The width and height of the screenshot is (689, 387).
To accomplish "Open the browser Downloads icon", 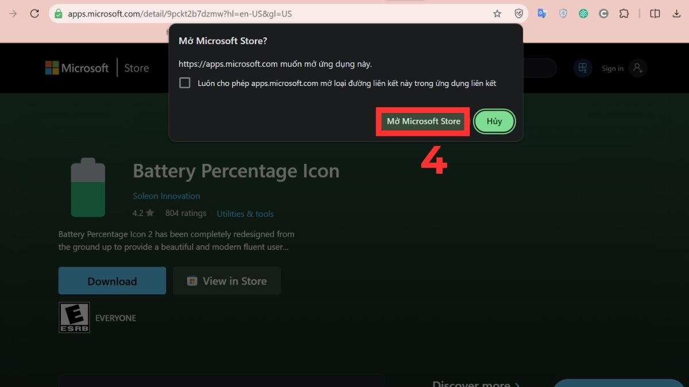I will point(676,13).
